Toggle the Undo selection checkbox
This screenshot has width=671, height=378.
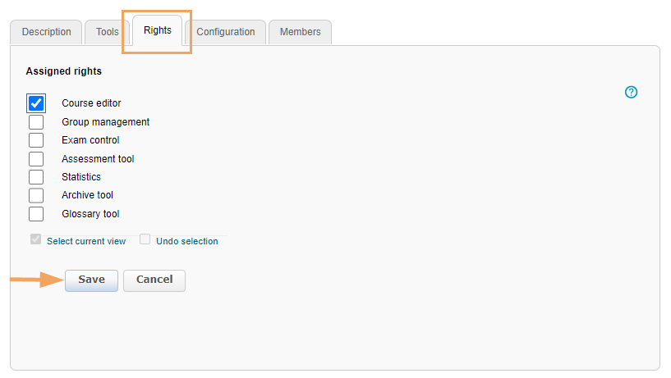[x=145, y=239]
